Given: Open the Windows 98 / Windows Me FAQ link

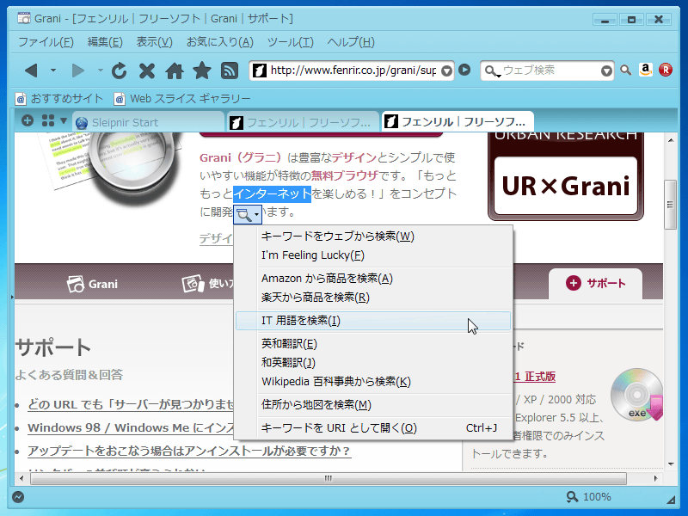Looking at the screenshot, I should (131, 427).
